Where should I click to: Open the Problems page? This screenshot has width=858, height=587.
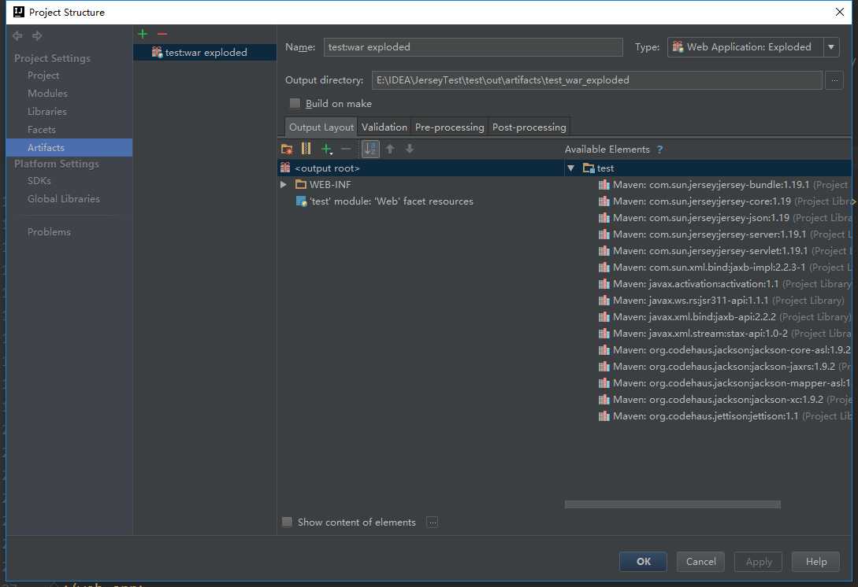coord(49,232)
